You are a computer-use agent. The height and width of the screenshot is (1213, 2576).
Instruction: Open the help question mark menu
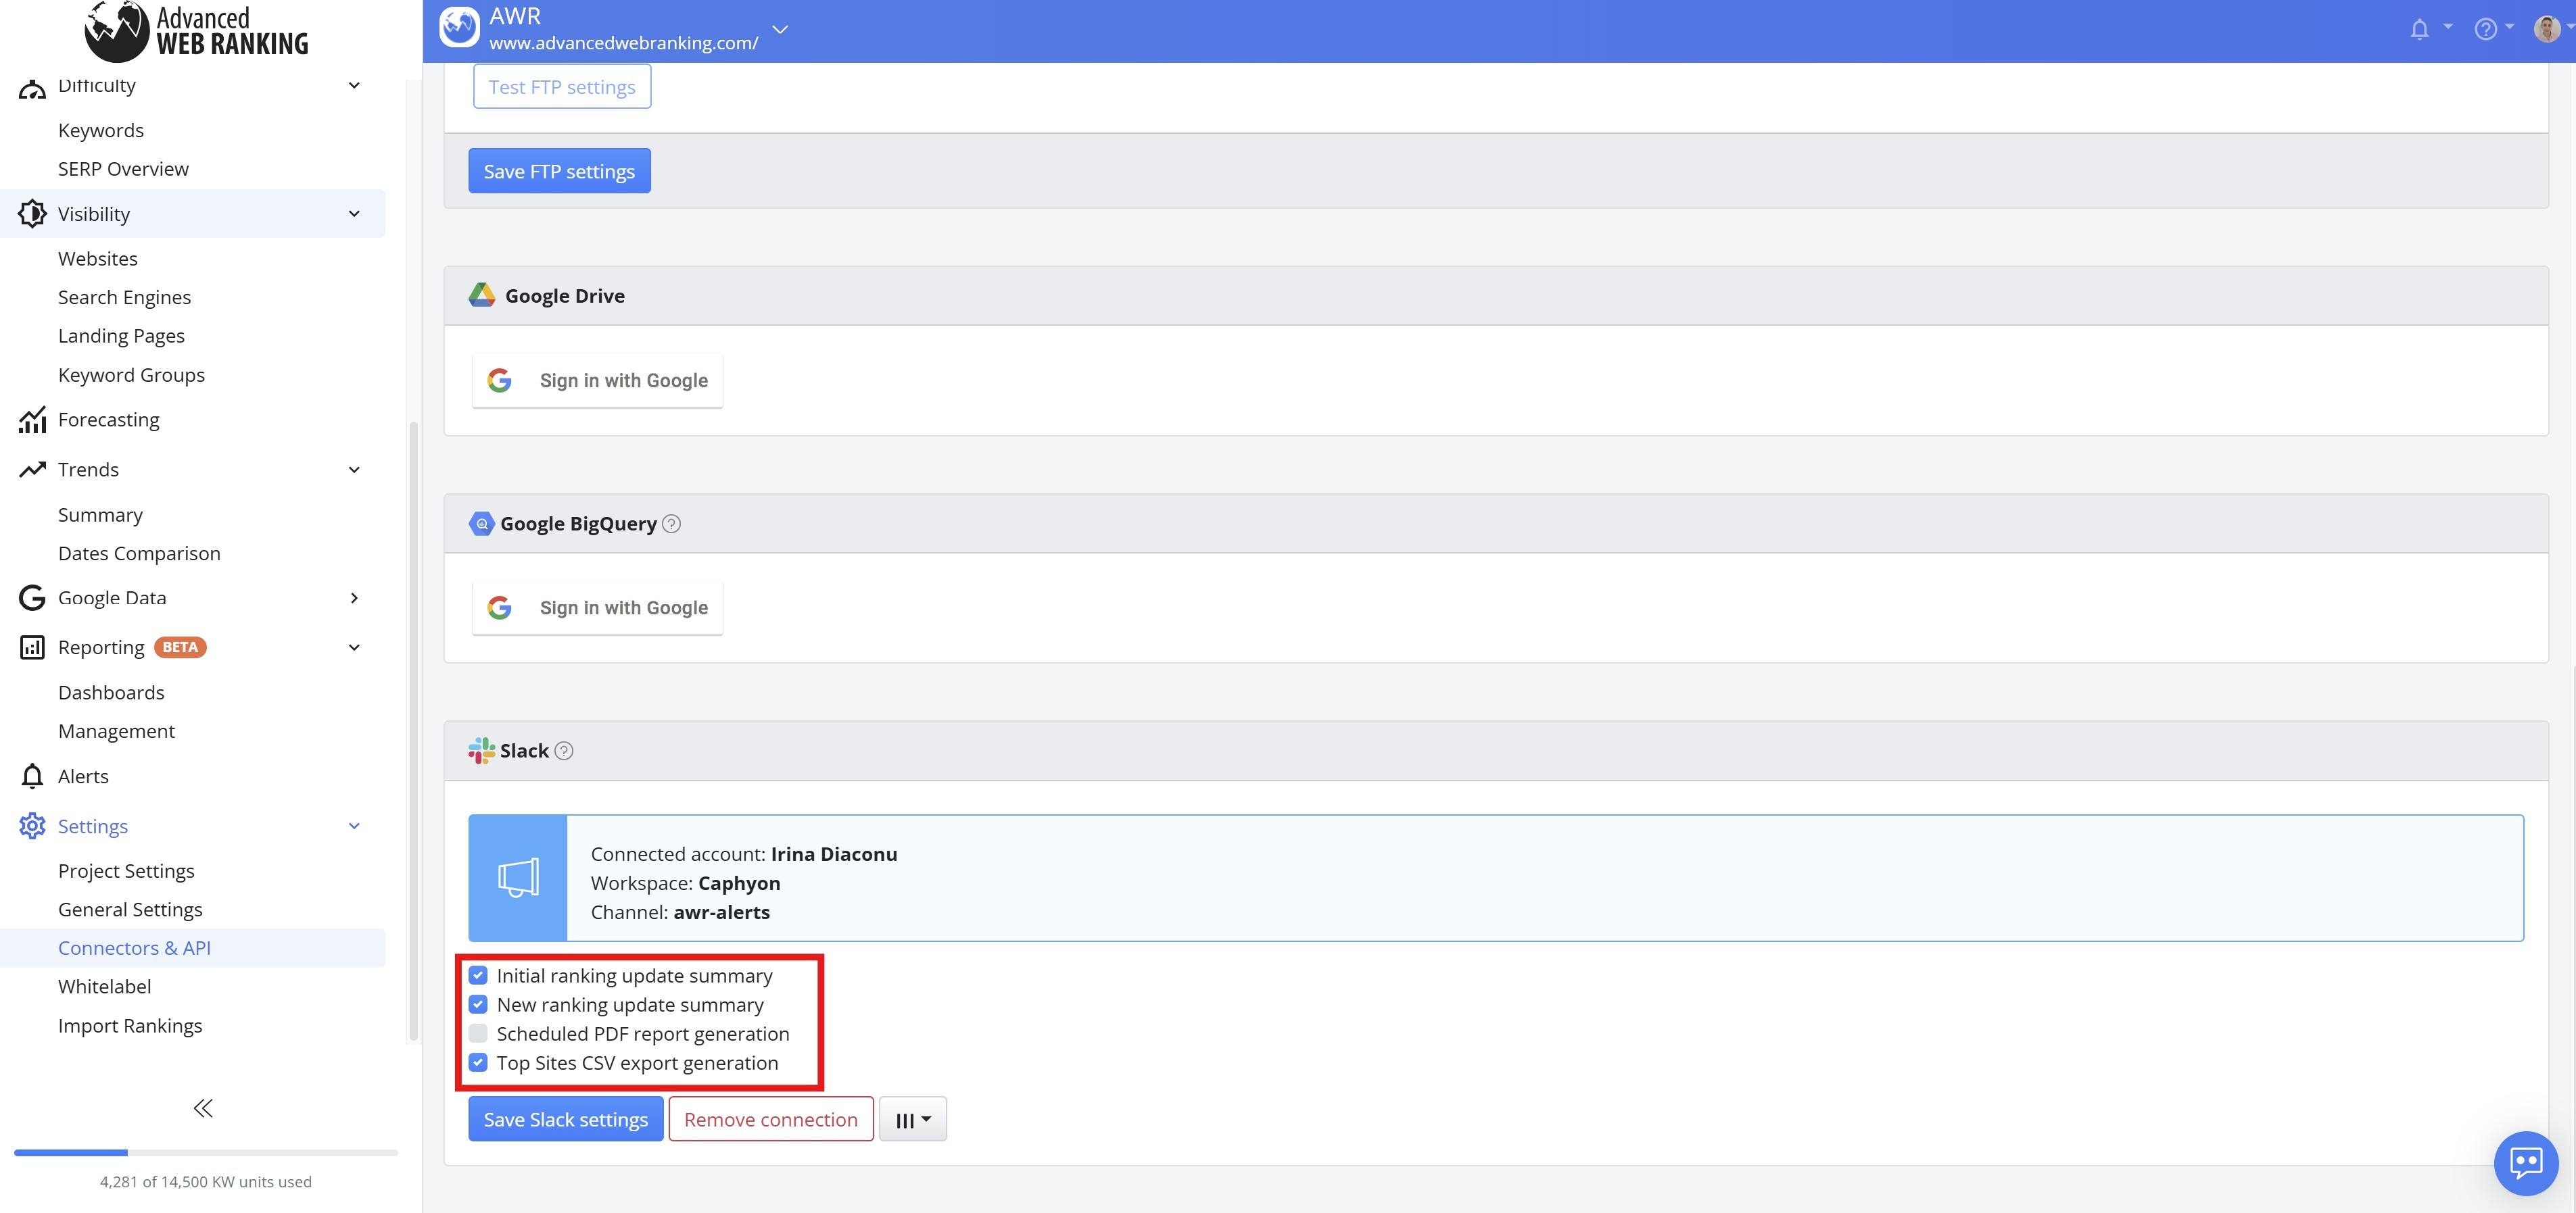(x=2485, y=29)
